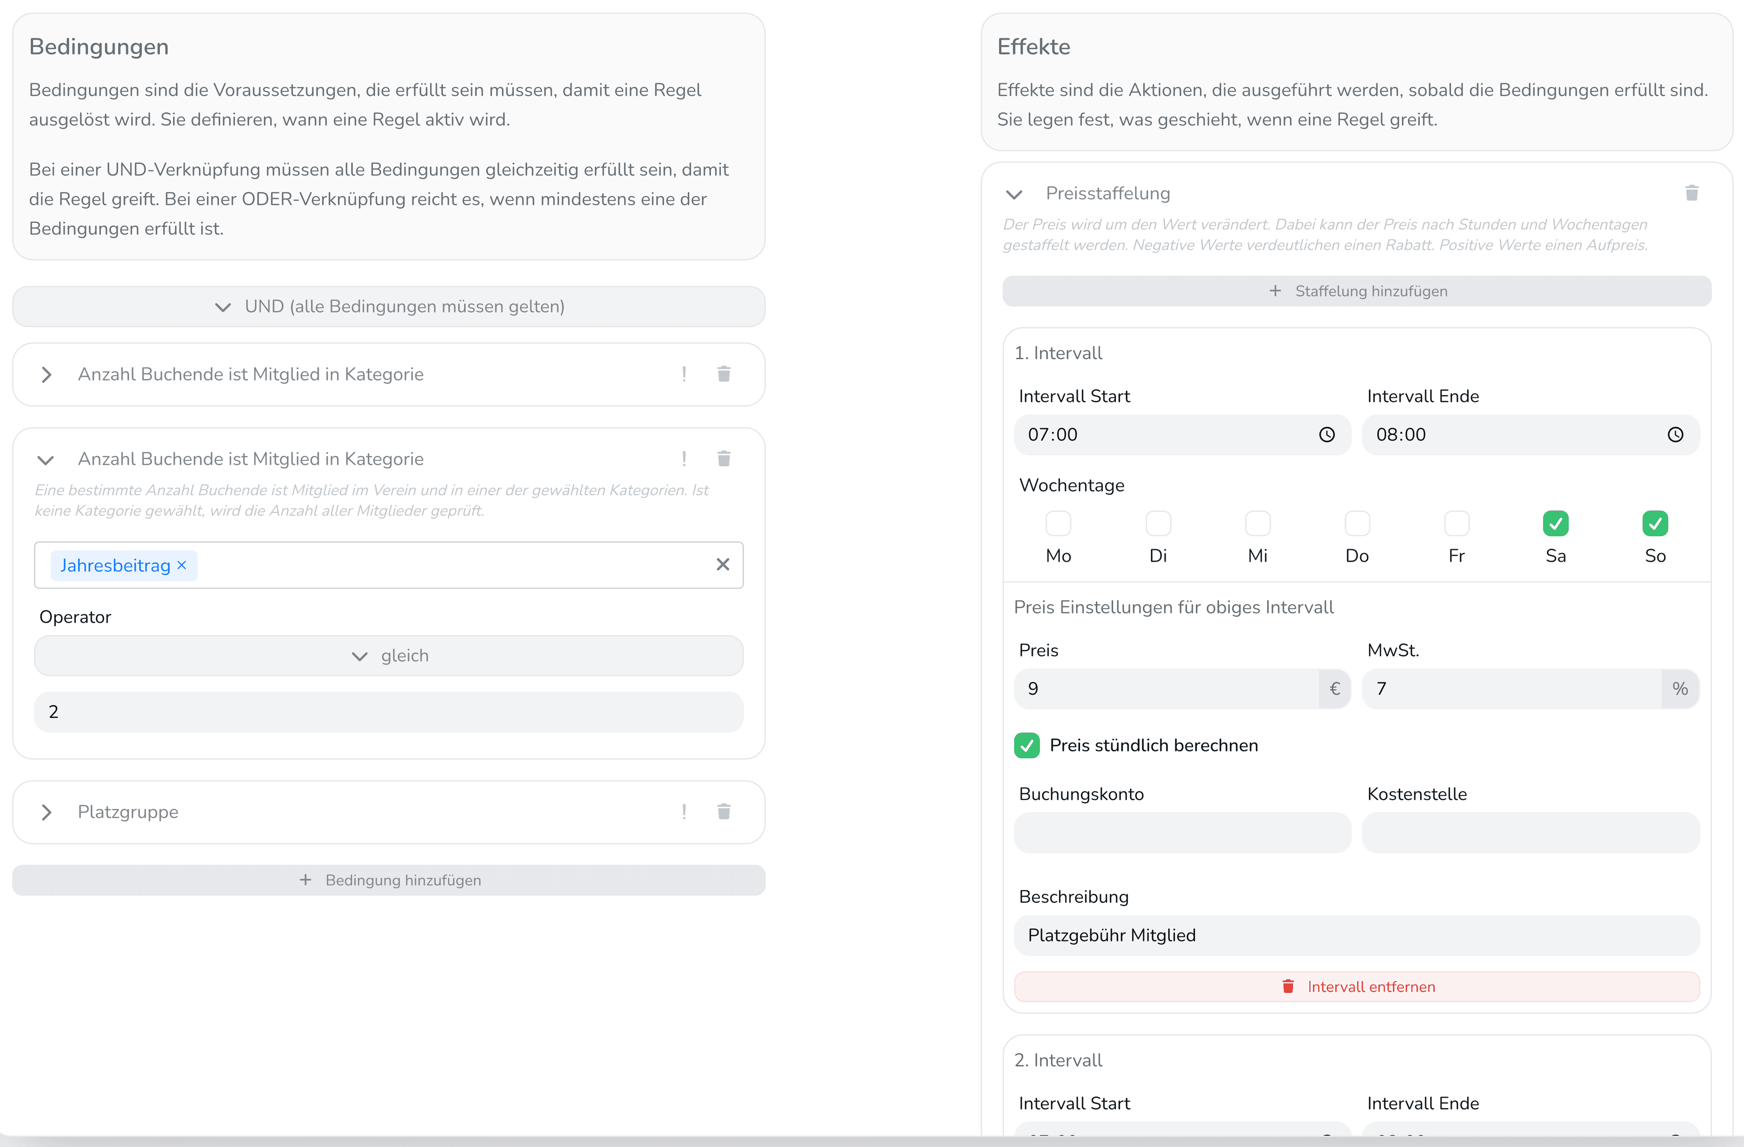The image size is (1744, 1147).
Task: Click the red Intervall entfernen button
Action: (1356, 987)
